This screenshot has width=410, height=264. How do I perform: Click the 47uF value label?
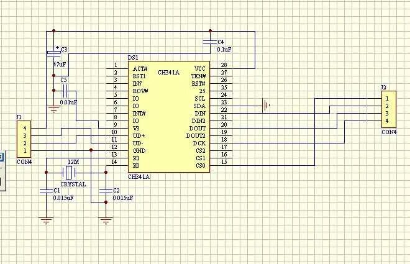click(60, 65)
